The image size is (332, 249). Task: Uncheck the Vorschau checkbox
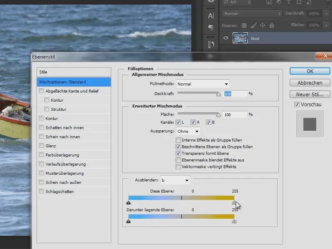pos(297,105)
